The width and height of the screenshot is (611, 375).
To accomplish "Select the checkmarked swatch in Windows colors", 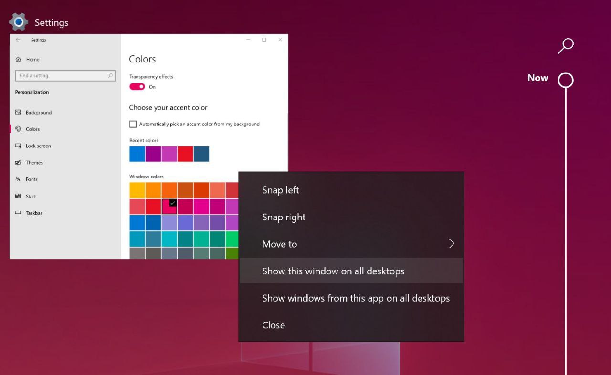I will [x=169, y=207].
